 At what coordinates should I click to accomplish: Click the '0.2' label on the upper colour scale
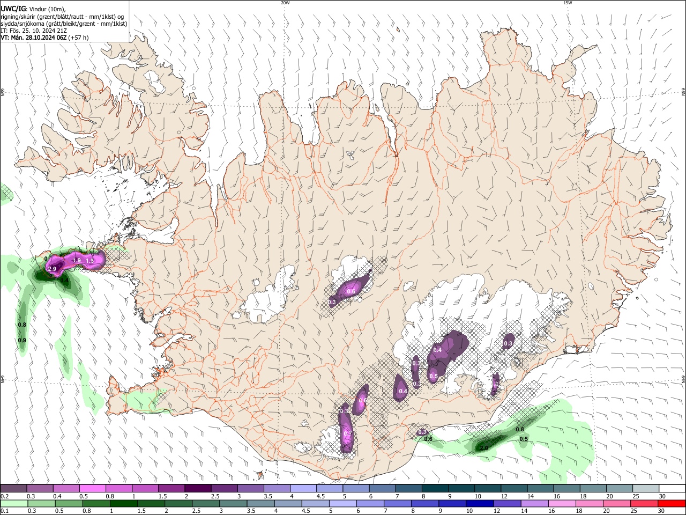pos(4,496)
